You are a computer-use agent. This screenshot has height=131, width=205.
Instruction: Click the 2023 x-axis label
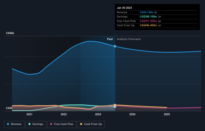point(98,114)
